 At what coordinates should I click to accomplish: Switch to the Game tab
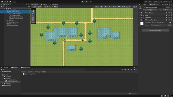[x=44, y=4]
